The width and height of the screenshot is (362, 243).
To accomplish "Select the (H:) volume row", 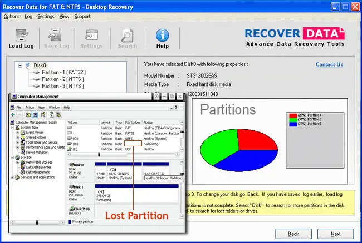I will coord(123,144).
